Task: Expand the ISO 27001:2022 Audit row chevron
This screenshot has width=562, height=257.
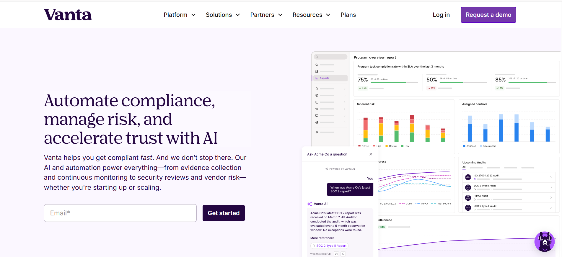Action: tap(552, 177)
